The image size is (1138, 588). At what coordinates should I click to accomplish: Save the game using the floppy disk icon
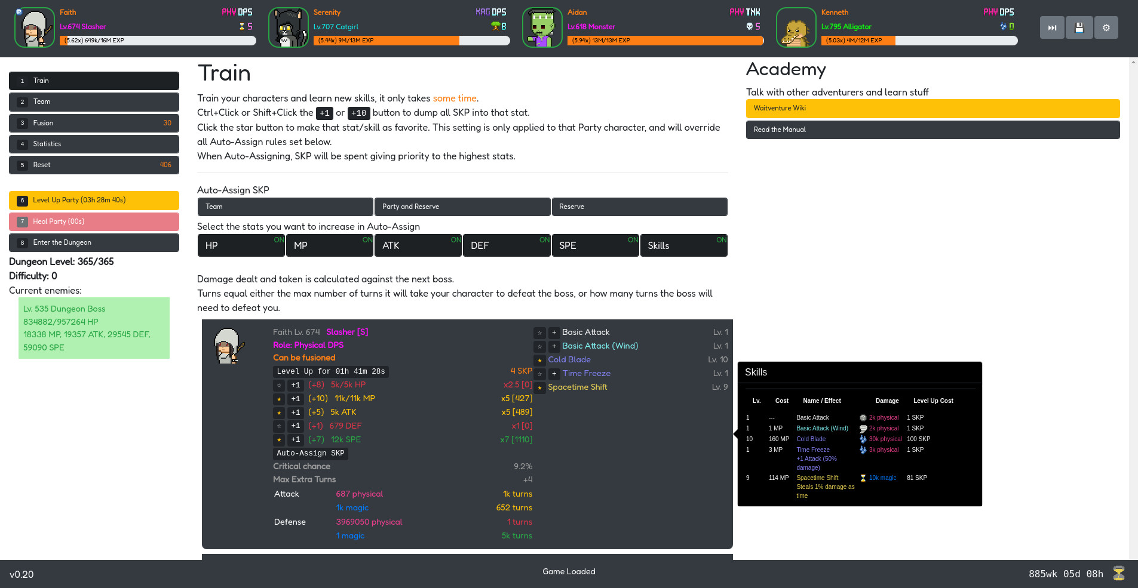click(1079, 27)
